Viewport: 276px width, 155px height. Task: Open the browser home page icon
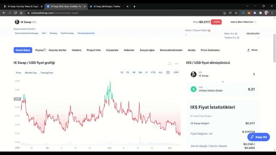(21, 13)
